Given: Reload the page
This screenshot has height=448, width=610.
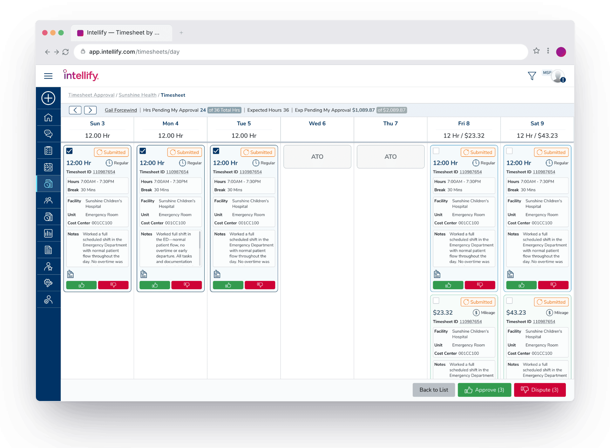Looking at the screenshot, I should [65, 52].
